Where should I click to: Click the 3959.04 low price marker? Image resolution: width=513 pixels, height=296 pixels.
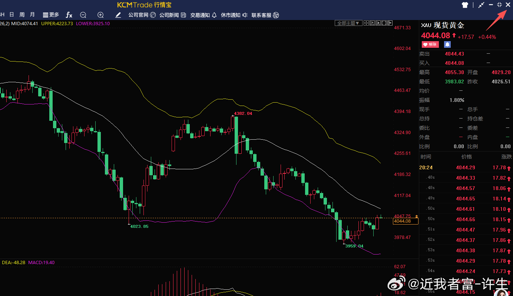coord(354,246)
